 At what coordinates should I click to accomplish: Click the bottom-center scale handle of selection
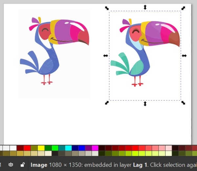(145, 104)
